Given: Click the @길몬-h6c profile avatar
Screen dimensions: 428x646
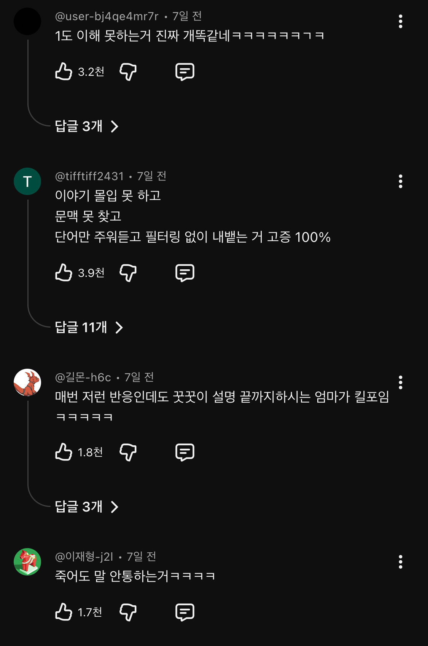Looking at the screenshot, I should [27, 382].
